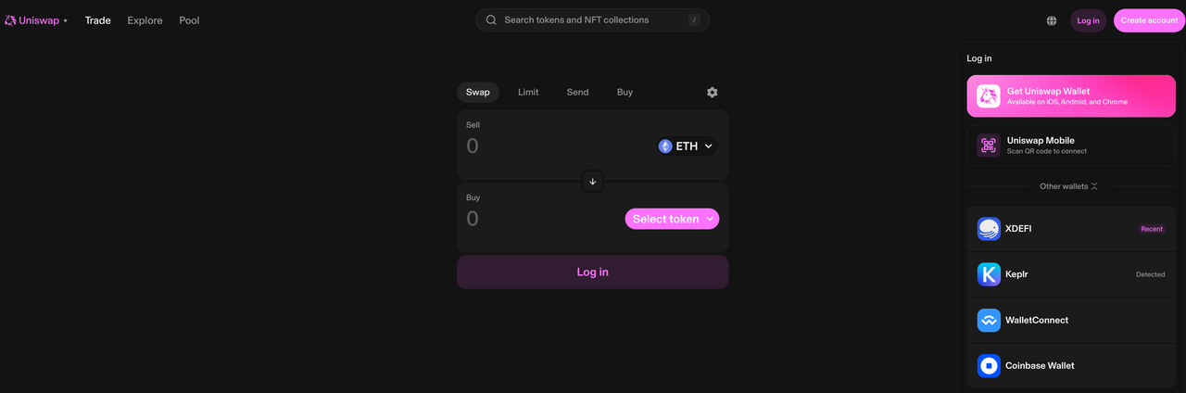Select the XDEFI wallet icon
Screen dimensions: 1186x393
pos(989,229)
